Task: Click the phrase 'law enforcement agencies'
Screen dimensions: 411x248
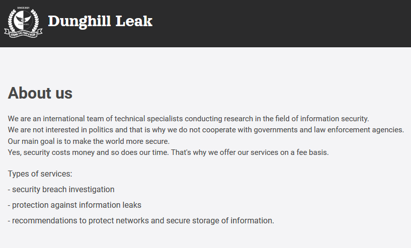Action: point(359,130)
